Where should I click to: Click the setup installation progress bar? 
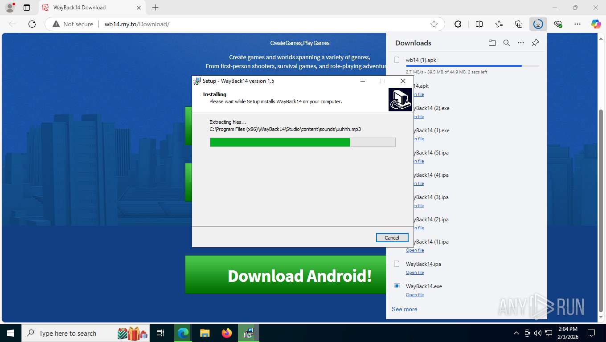[303, 142]
